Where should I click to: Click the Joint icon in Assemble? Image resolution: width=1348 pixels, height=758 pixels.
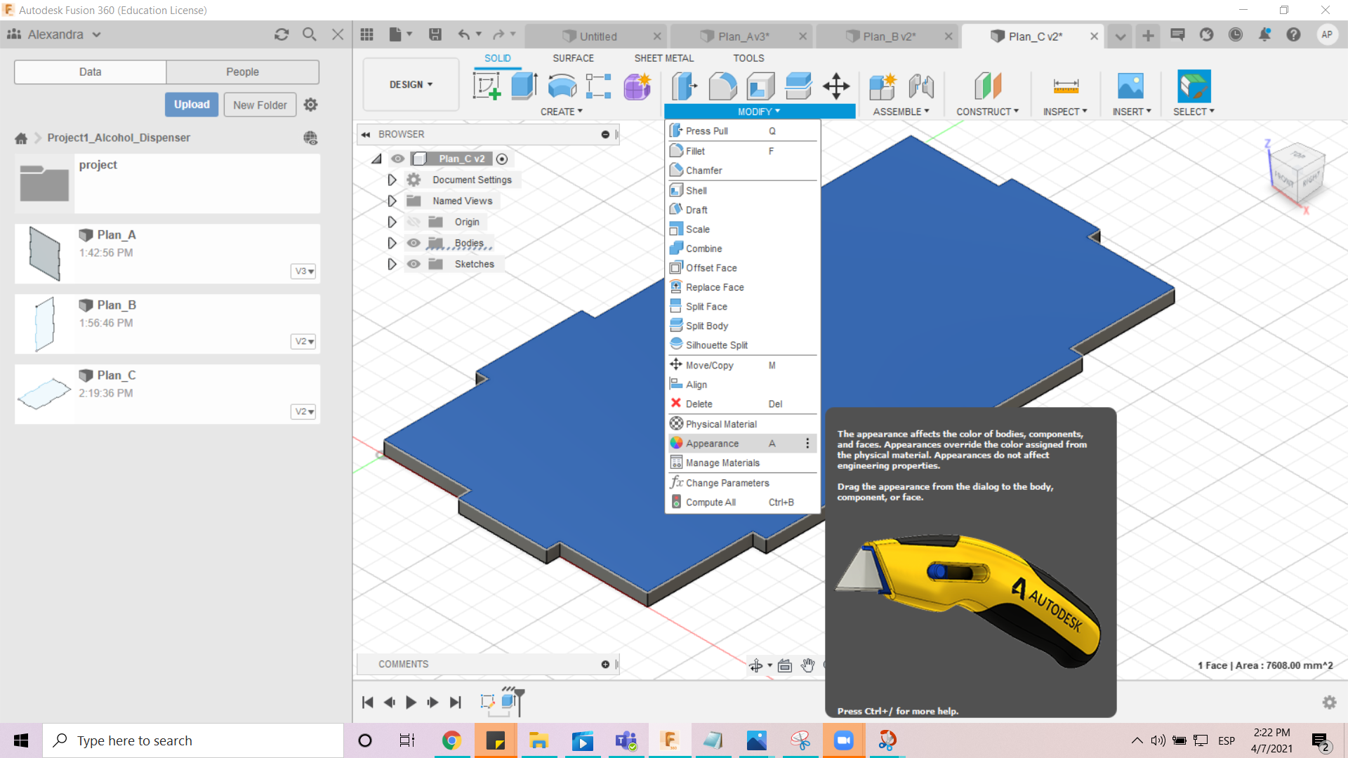pyautogui.click(x=920, y=86)
